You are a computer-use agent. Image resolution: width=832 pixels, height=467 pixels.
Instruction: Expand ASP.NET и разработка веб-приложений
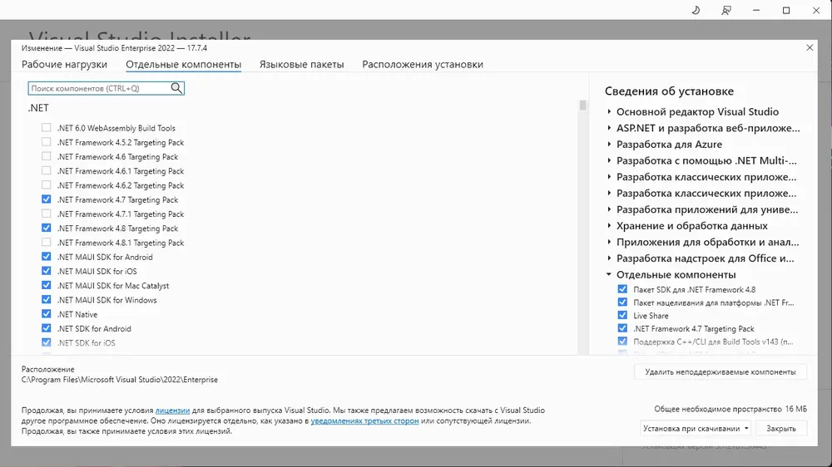click(609, 128)
